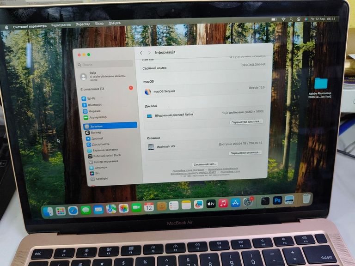The height and width of the screenshot is (266, 355).
Task: Select Мережа in the sidebar
Action: coord(92,111)
